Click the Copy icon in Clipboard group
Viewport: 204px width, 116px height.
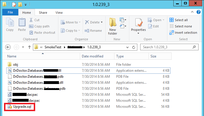click(10, 23)
